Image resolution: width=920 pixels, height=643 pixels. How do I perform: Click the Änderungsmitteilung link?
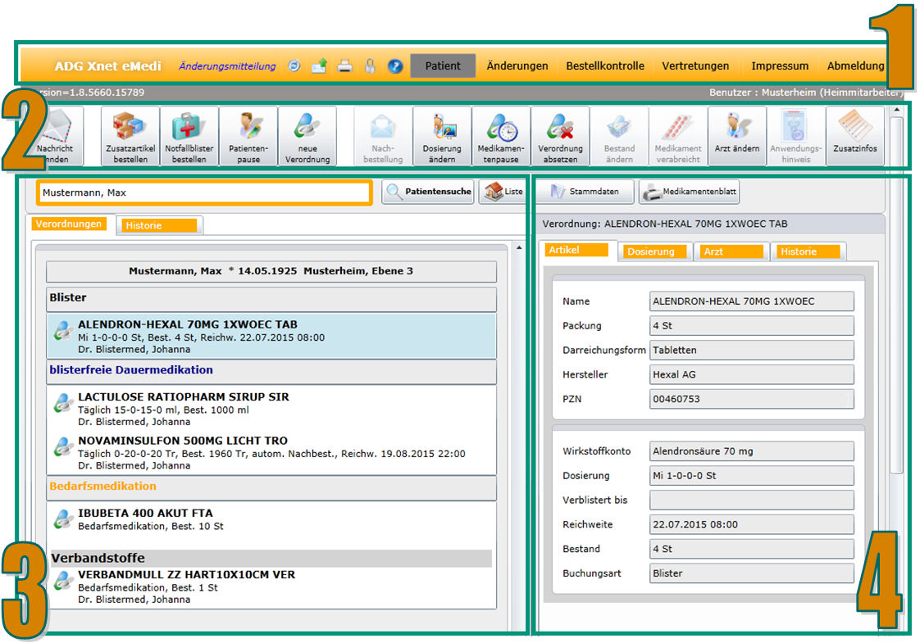click(227, 66)
